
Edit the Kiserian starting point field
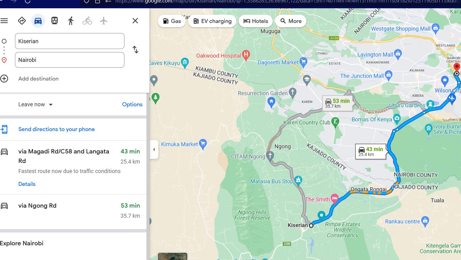point(70,41)
